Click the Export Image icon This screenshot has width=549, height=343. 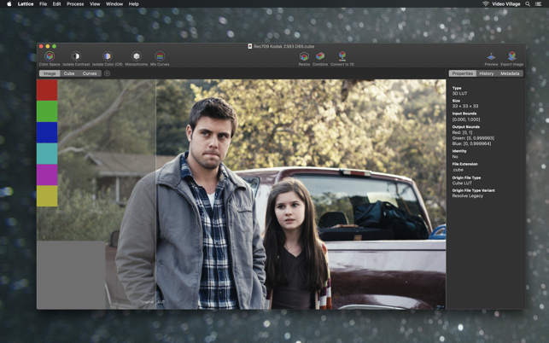coord(512,56)
